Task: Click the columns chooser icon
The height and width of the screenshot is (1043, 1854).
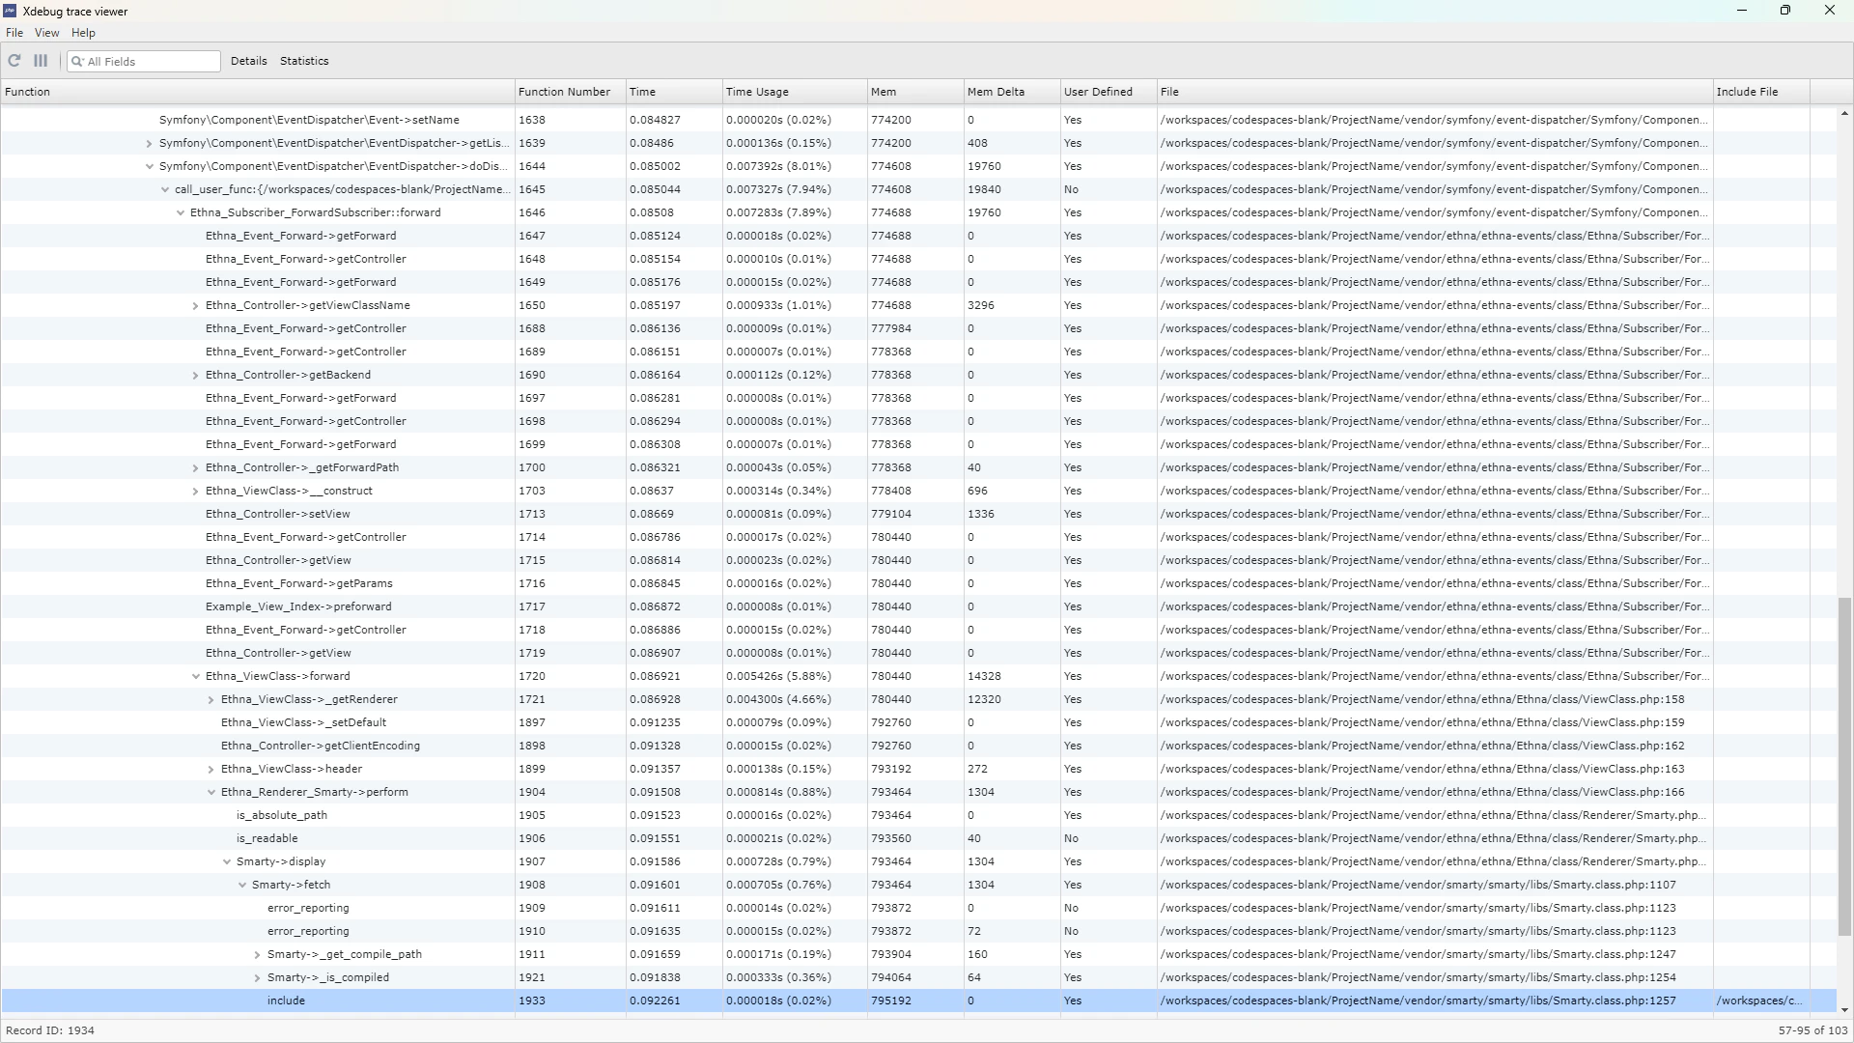Action: [41, 61]
